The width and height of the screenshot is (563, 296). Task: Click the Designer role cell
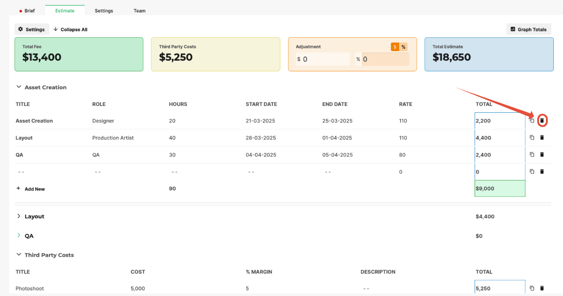(x=103, y=121)
